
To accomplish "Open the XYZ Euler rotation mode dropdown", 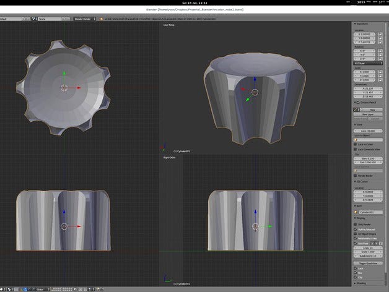I will [x=367, y=62].
